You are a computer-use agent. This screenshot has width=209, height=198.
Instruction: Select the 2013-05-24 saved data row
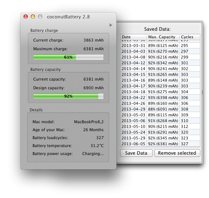pyautogui.click(x=160, y=132)
